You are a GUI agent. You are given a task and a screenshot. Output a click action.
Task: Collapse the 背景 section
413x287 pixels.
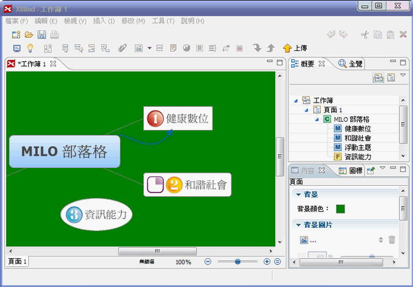click(299, 195)
